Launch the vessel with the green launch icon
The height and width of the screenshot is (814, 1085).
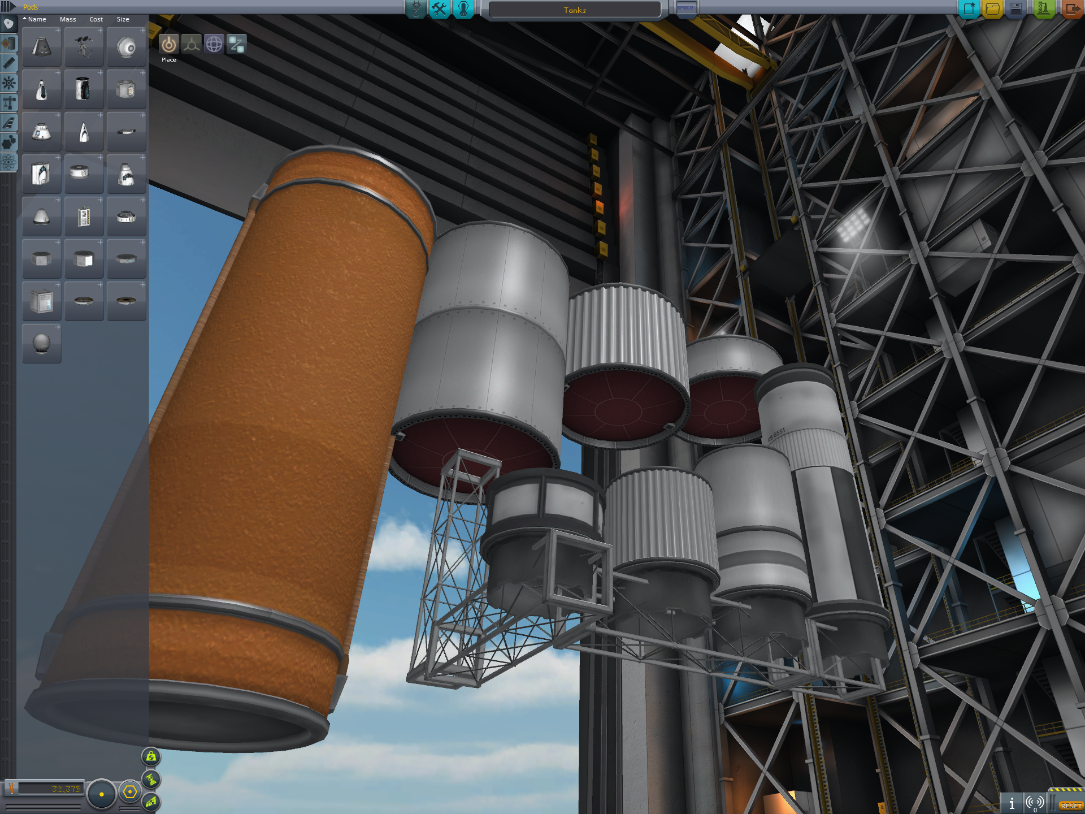[1043, 9]
